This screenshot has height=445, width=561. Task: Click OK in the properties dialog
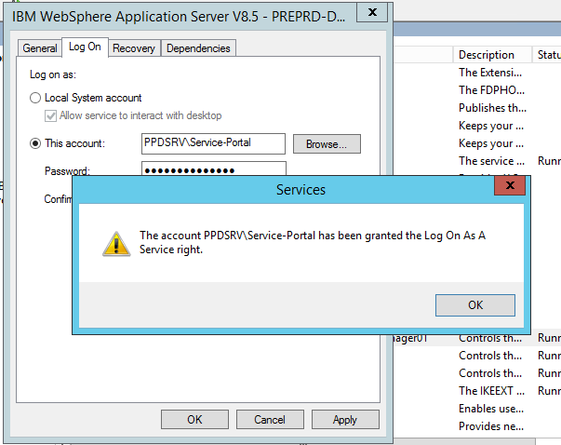pos(194,420)
